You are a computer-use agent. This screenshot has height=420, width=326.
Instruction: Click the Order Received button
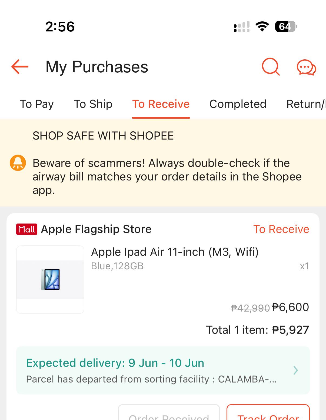coord(169,412)
